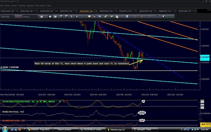Select the orange line drawing tool
211x132 pixels.
point(142,17)
